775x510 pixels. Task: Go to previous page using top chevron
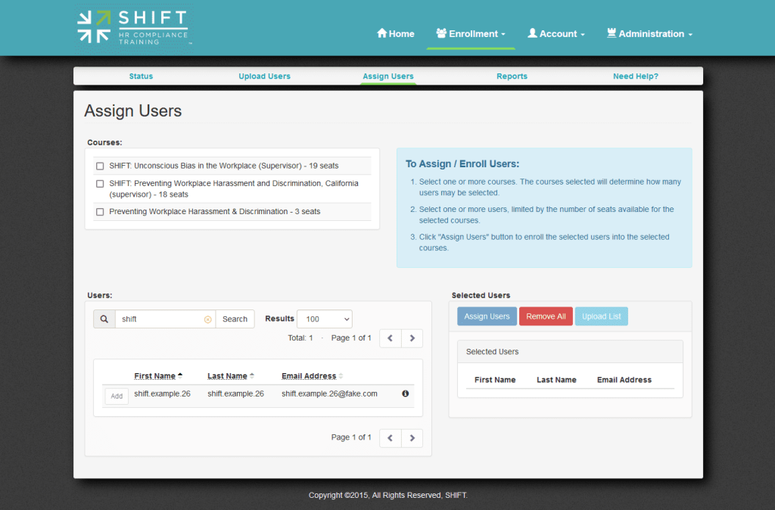pos(390,338)
